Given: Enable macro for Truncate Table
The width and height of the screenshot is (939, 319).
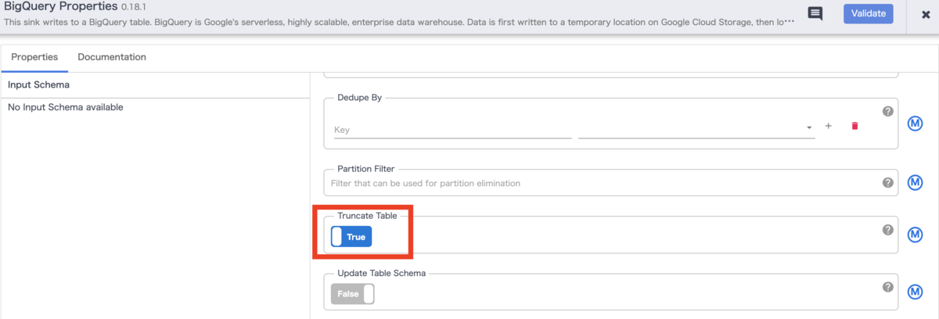Looking at the screenshot, I should 916,235.
